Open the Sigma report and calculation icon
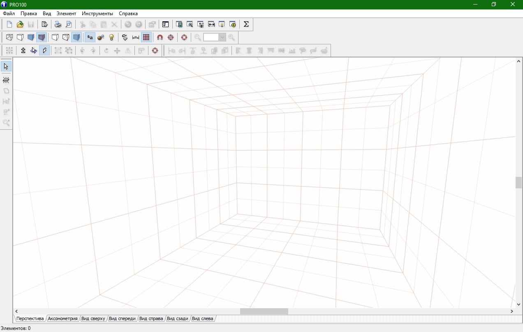The width and height of the screenshot is (523, 332). (246, 24)
